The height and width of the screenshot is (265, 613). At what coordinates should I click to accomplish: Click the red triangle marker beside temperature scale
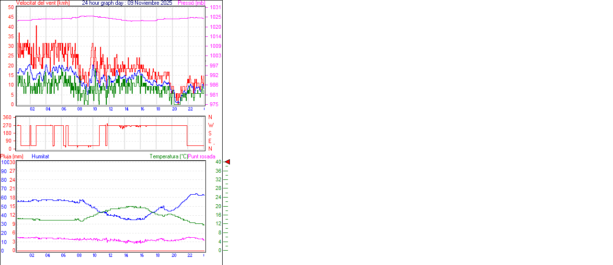227,162
